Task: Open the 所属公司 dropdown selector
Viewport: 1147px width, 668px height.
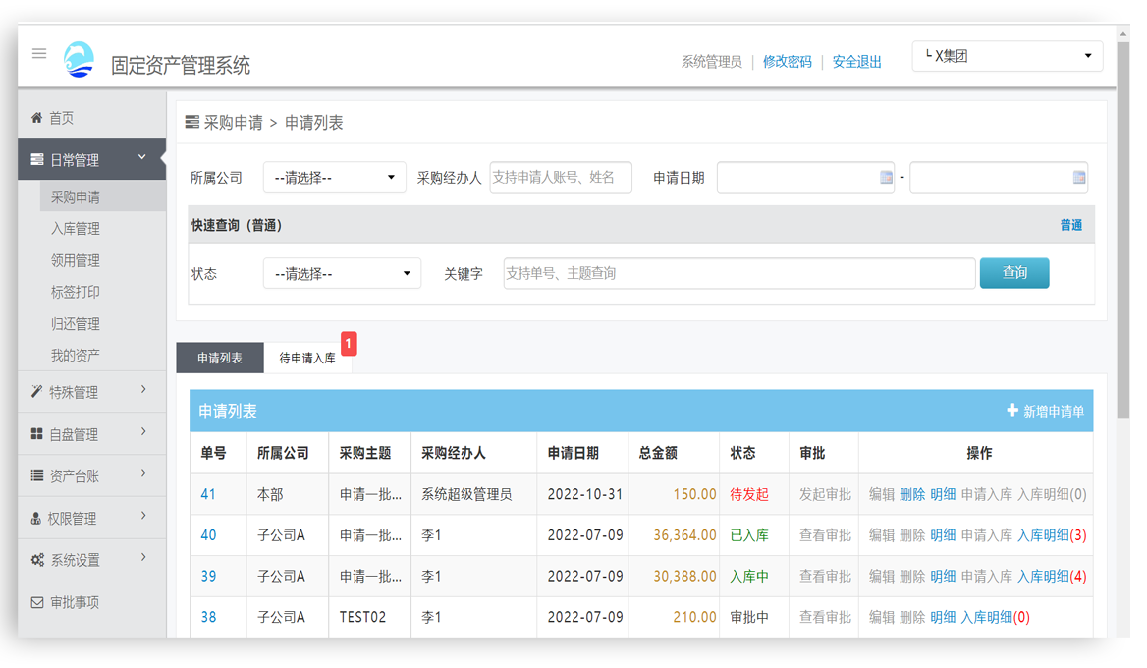Action: pos(334,177)
